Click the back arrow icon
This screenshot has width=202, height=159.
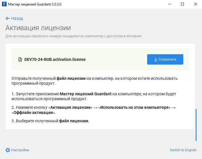click(x=8, y=18)
